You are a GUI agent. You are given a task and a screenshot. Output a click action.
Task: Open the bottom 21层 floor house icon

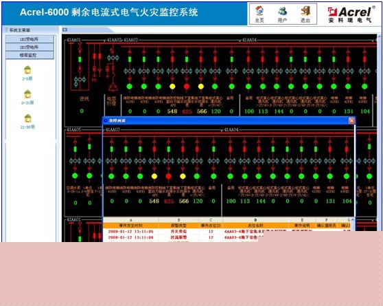(x=27, y=118)
